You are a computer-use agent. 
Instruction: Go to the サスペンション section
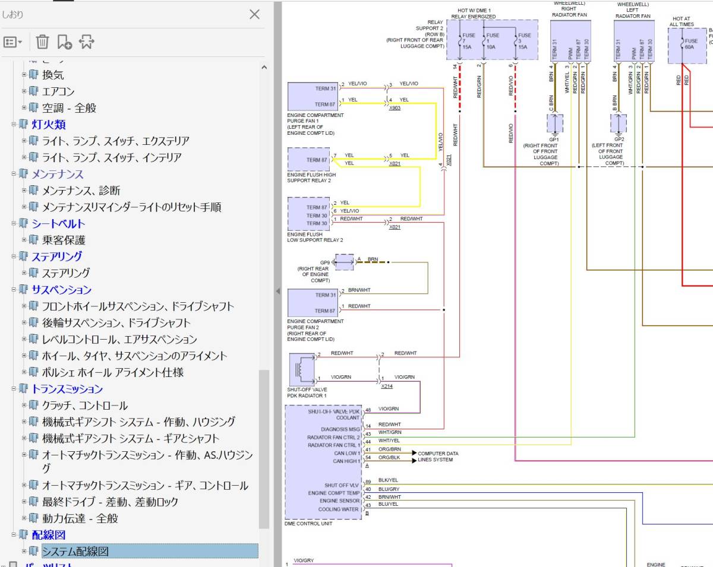pos(62,290)
